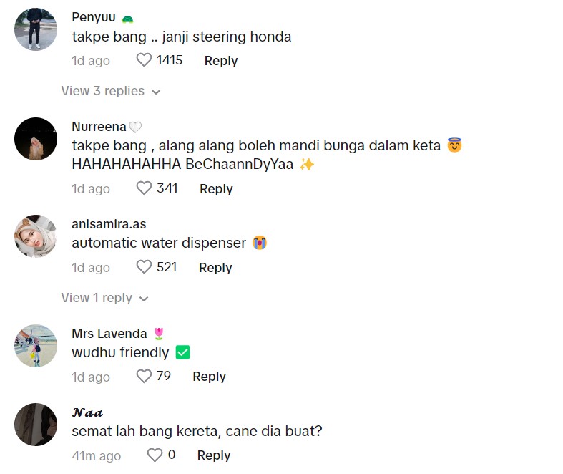Heart Mrs Lavenda's wudhu friendly comment

click(x=144, y=376)
